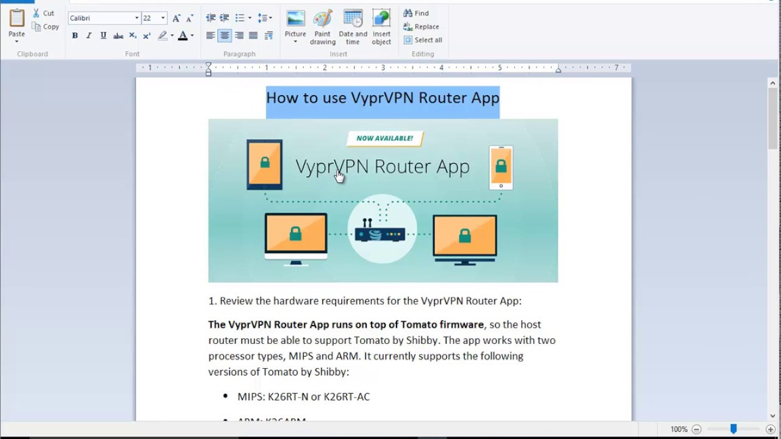781x439 pixels.
Task: Click the 100% zoom level label
Action: 679,429
